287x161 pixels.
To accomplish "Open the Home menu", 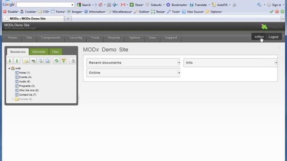I will tap(13, 38).
